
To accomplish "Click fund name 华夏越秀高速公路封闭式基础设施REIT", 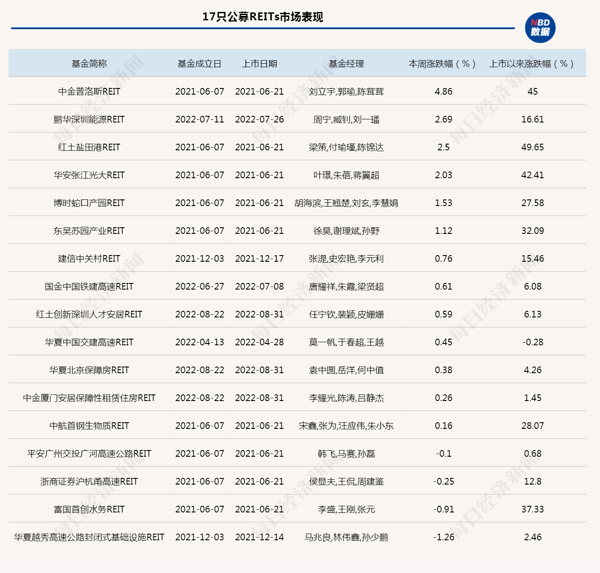I will pyautogui.click(x=89, y=537).
